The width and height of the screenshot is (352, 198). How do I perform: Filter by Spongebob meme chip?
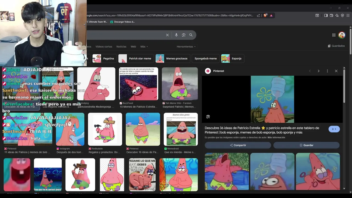point(206,58)
